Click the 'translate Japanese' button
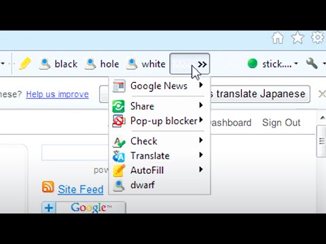The height and width of the screenshot is (244, 326). click(x=260, y=94)
